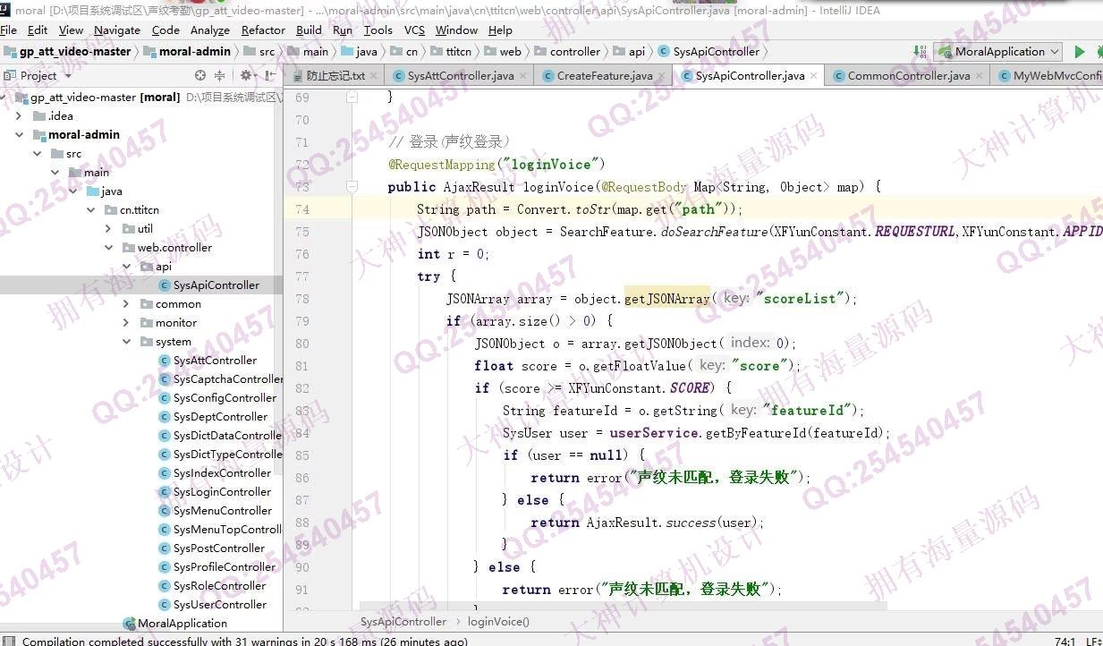Open the Tools menu
Screen dimensions: 1103x646
pos(378,30)
